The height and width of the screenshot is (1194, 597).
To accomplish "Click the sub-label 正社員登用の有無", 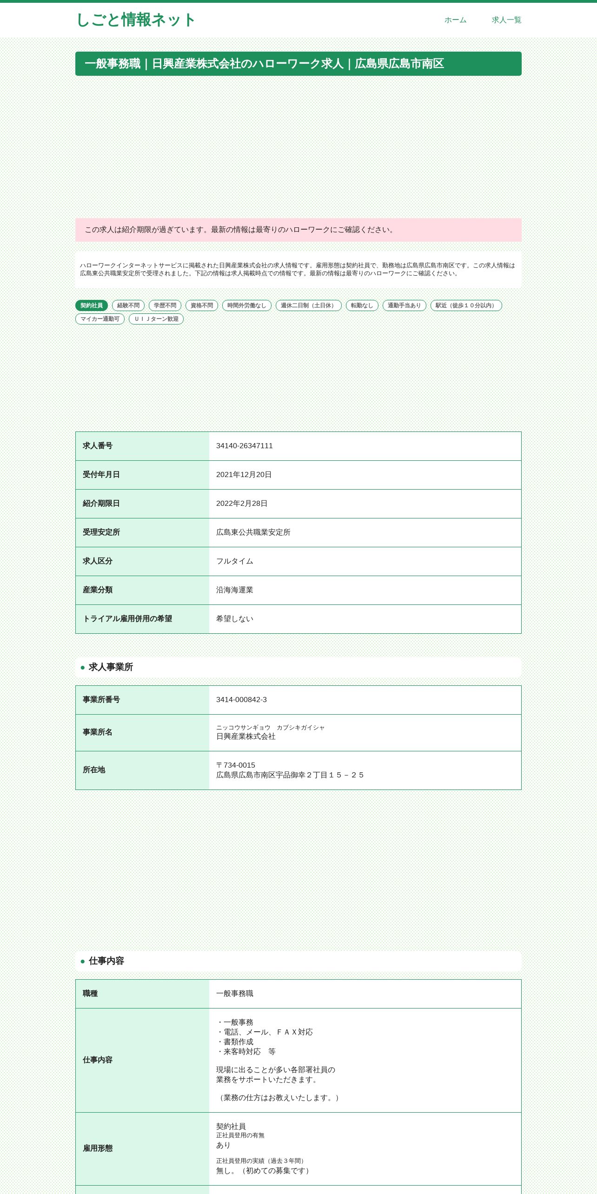I will click(x=240, y=1135).
